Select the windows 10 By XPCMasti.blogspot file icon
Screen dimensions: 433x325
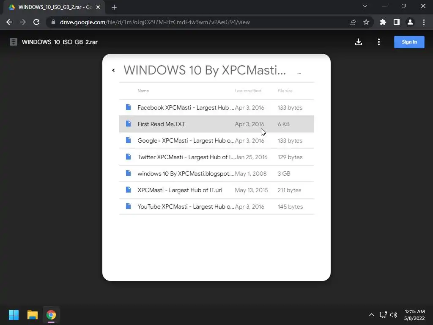coord(128,173)
